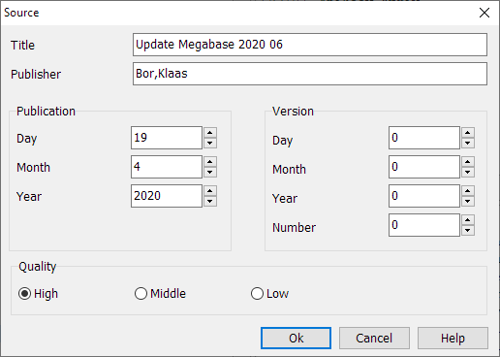Decrease Version Month with down arrow
Image resolution: width=500 pixels, height=357 pixels.
pos(468,172)
